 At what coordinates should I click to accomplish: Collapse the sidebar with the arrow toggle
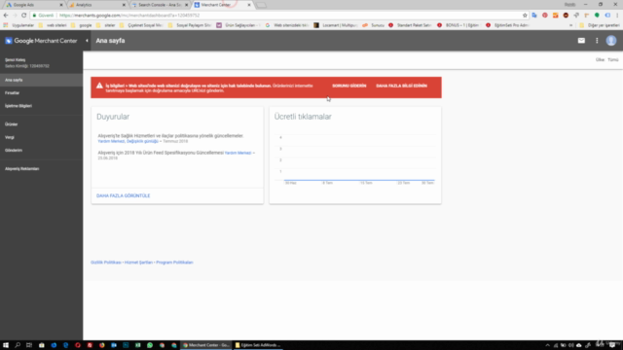87,41
